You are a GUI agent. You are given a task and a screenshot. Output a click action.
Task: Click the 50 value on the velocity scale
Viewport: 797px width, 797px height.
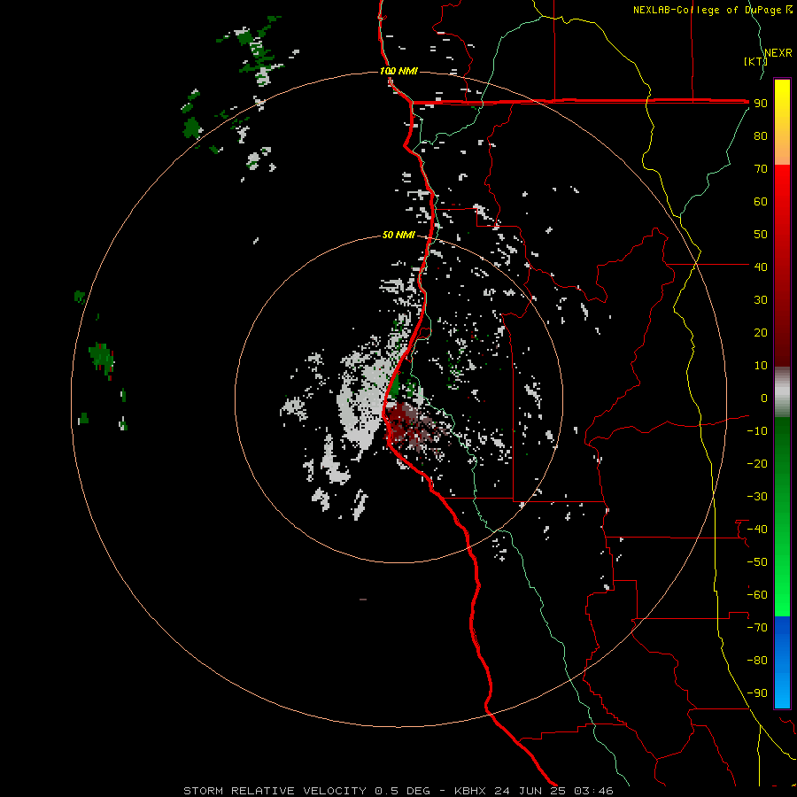761,235
